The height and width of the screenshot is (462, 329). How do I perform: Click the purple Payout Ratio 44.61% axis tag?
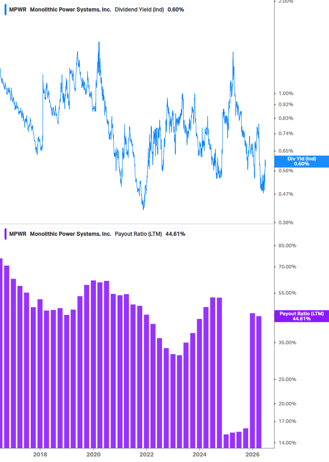point(301,316)
